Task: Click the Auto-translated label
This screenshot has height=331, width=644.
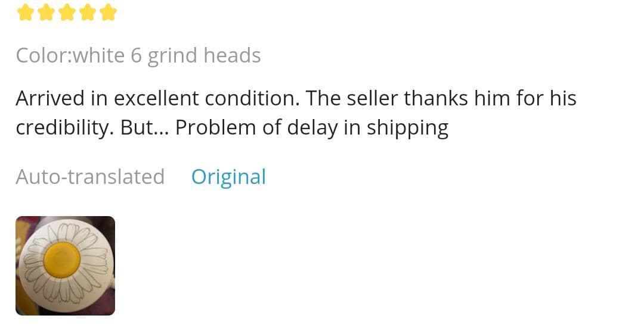Action: click(90, 177)
